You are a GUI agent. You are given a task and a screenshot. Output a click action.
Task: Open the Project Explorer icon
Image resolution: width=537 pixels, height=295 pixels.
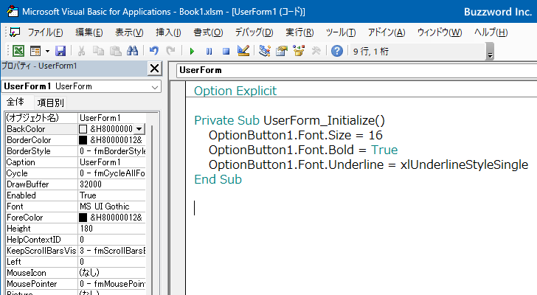(x=264, y=51)
